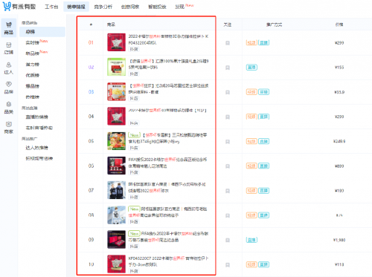Screen dimensions: 372x277
Task: Click the 价格 column header
Action: click(339, 25)
